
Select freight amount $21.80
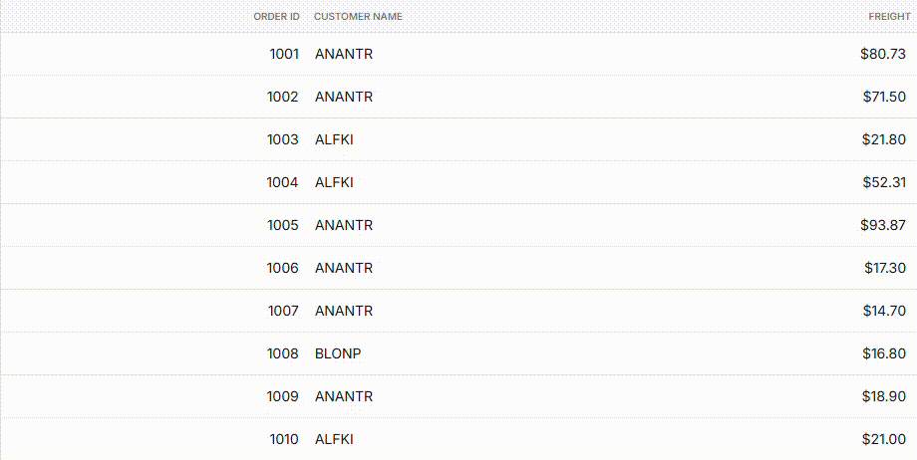click(884, 139)
